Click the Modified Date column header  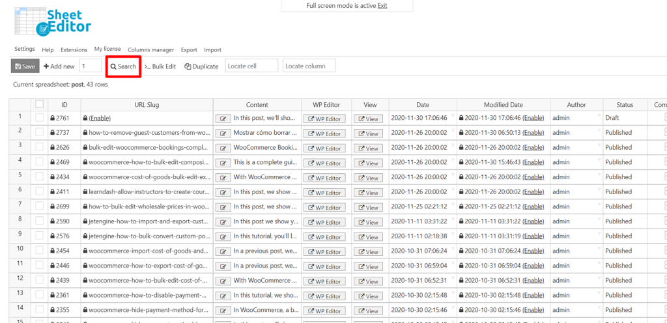(504, 105)
